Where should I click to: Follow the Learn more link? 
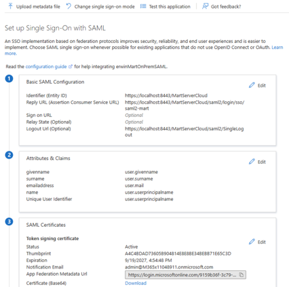click(x=277, y=47)
